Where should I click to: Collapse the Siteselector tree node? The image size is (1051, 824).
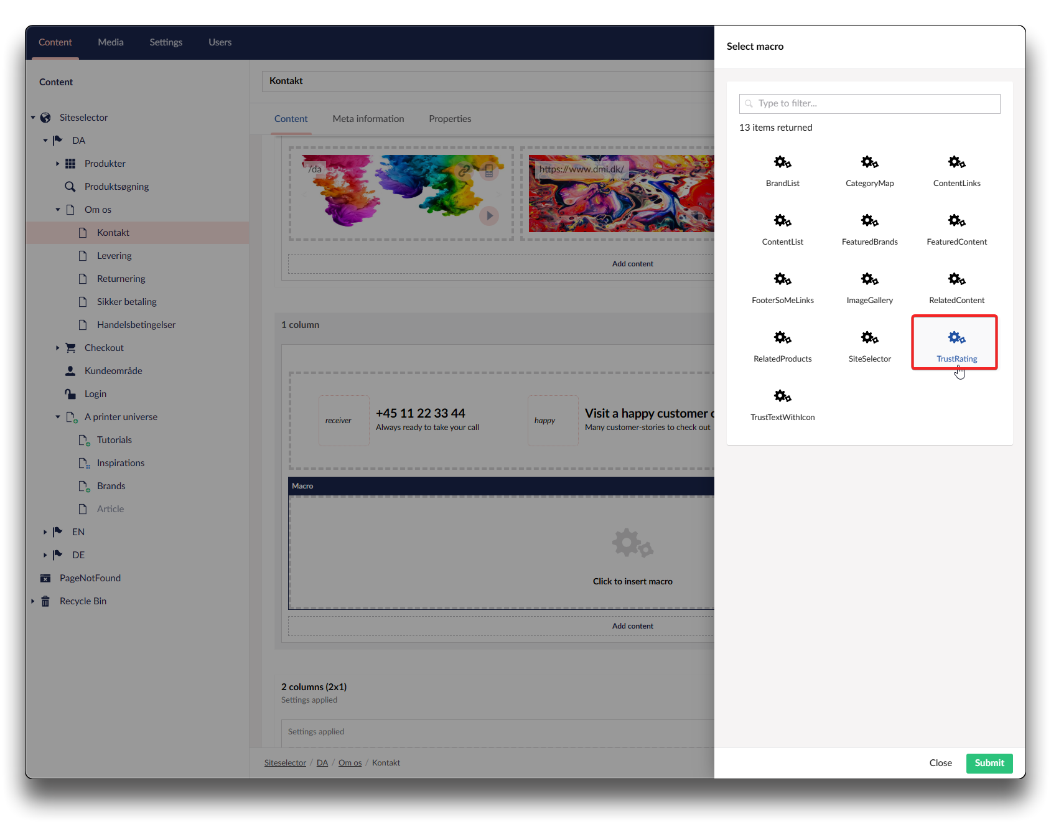(x=33, y=118)
